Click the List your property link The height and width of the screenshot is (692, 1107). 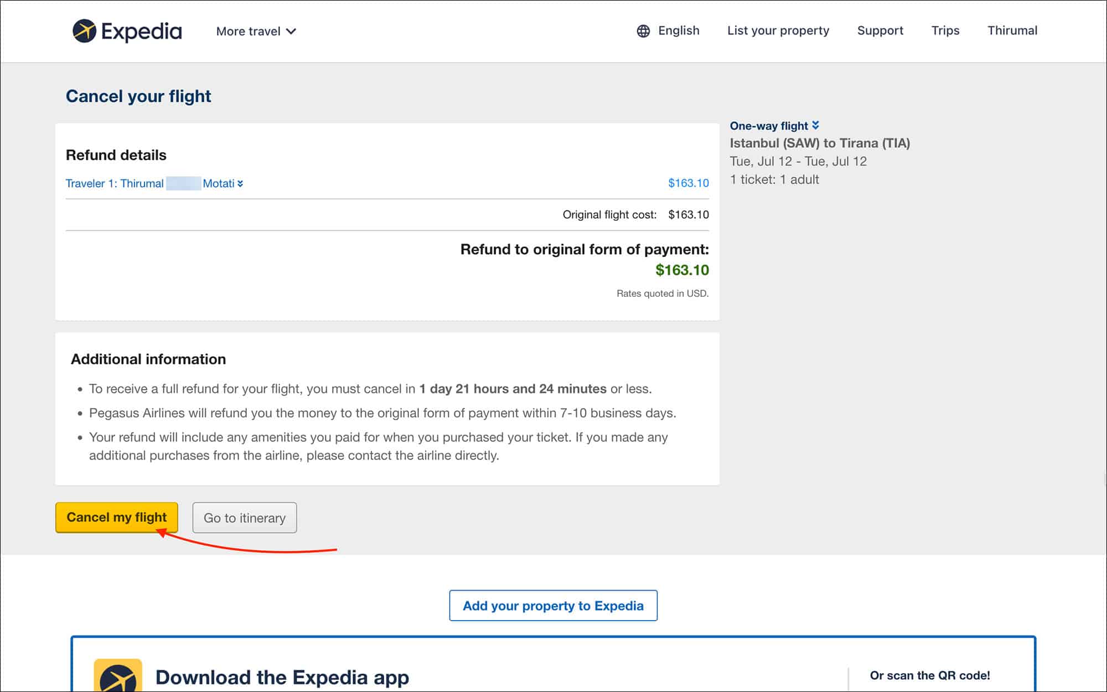[778, 30]
